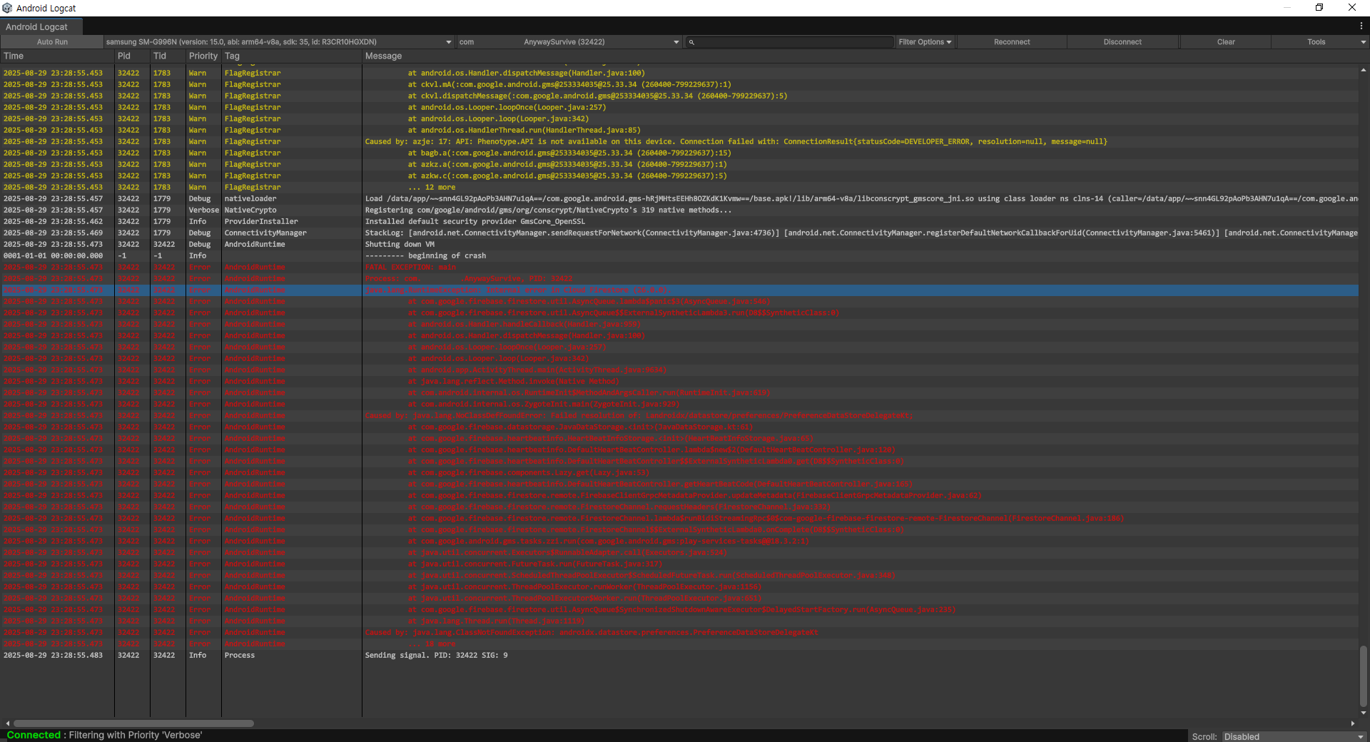The height and width of the screenshot is (742, 1370).
Task: Open the Filter Options dropdown
Action: pos(925,42)
